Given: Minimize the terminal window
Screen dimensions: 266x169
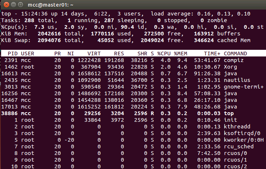Looking at the screenshot, I should point(13,5).
